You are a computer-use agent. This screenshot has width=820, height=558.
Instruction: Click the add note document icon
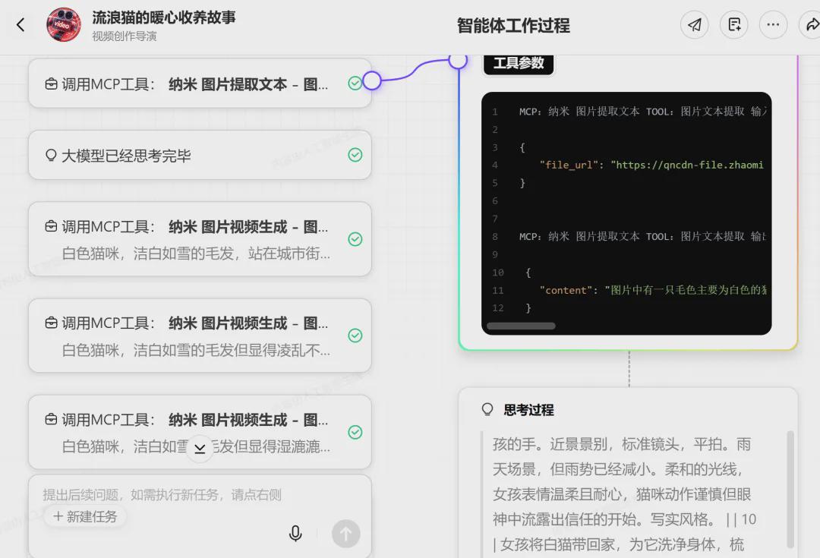(733, 24)
